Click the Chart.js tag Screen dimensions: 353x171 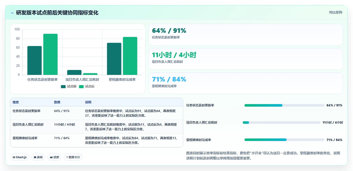(20, 157)
